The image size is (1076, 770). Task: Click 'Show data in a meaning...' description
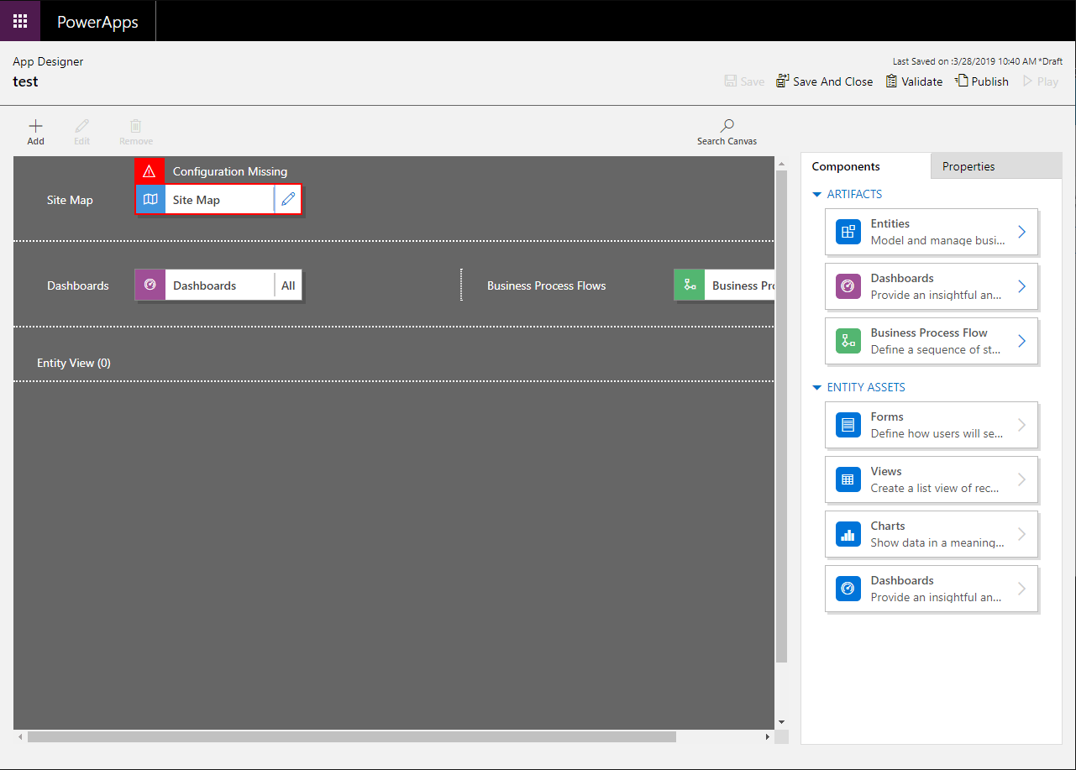[937, 542]
